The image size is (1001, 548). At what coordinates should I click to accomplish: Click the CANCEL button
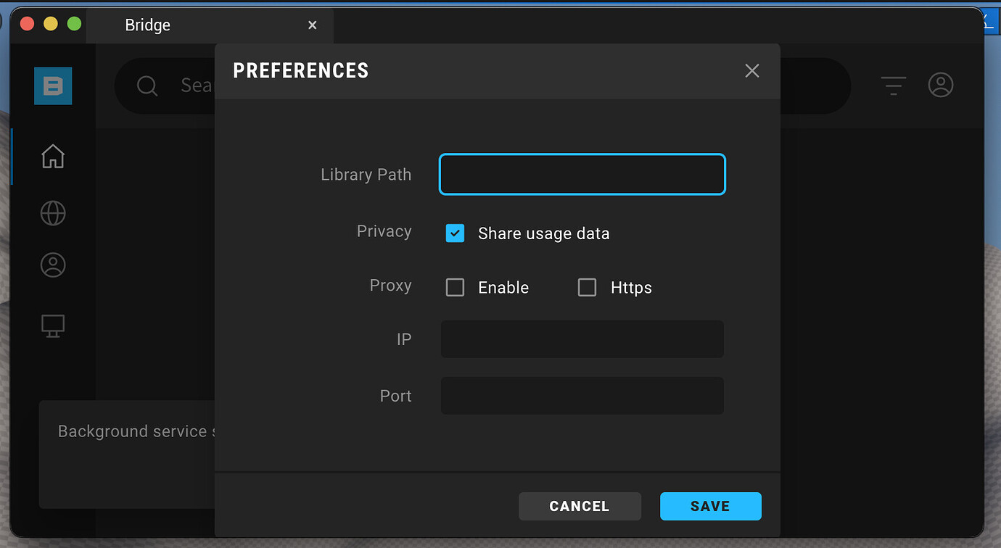pyautogui.click(x=580, y=506)
